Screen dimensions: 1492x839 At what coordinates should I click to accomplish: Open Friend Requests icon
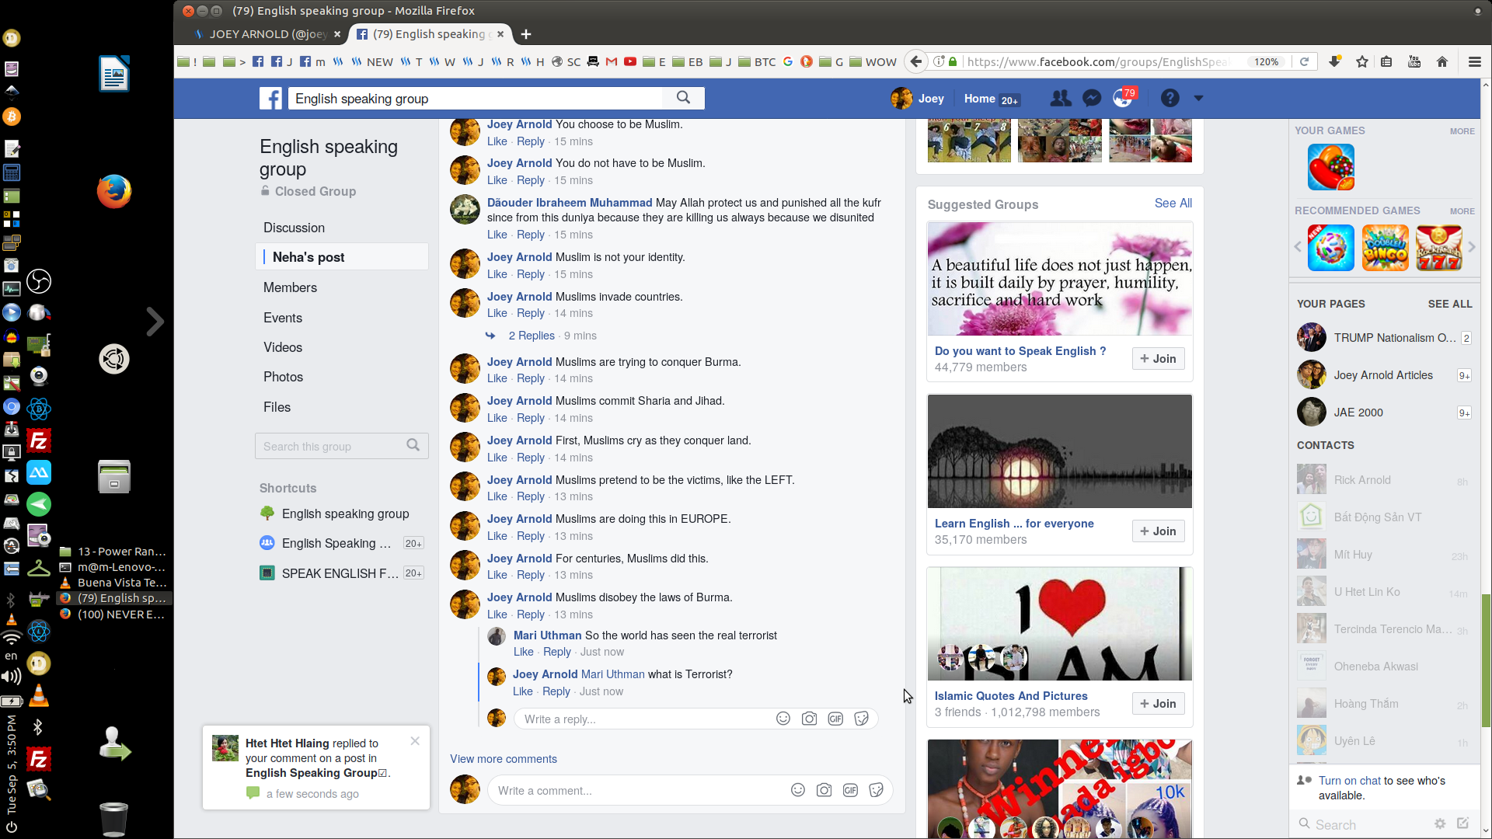1060,99
